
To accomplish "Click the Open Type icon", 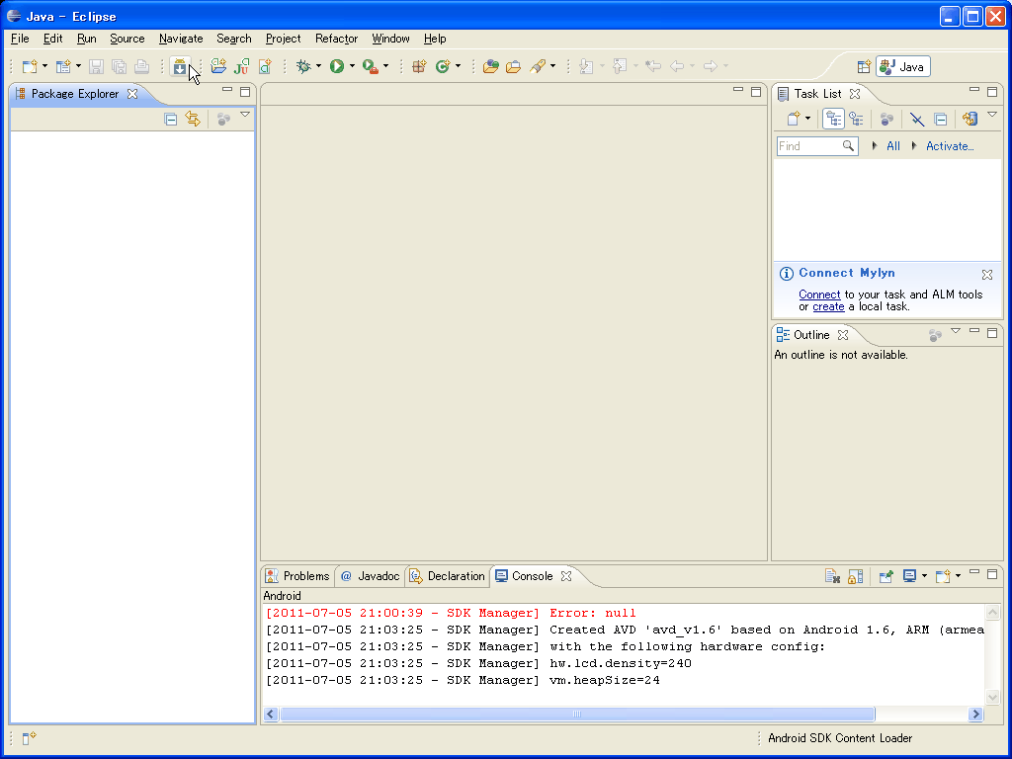I will tap(490, 66).
